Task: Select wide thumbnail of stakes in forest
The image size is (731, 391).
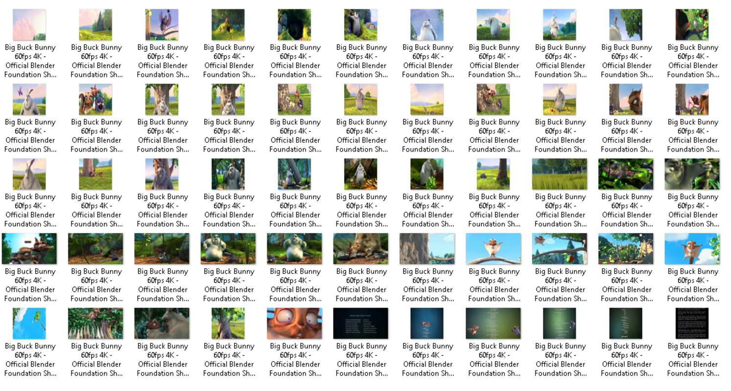Action: [626, 249]
